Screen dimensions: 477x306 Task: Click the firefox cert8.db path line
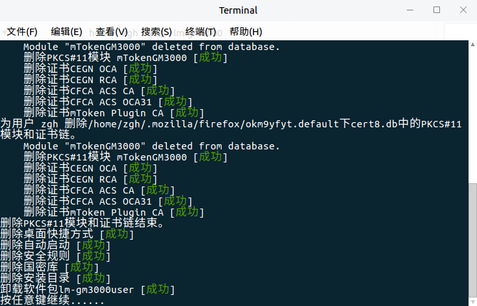[231, 124]
